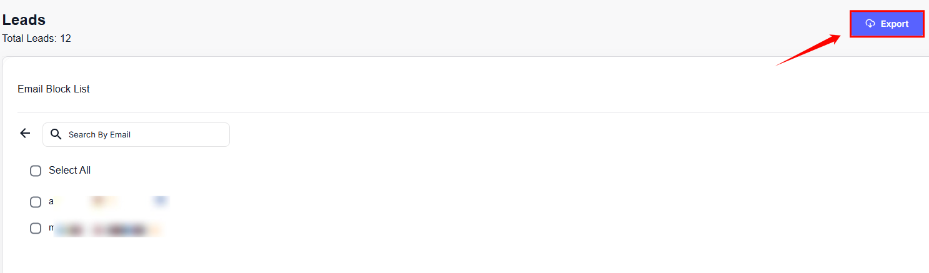Toggle the Select All checkbox
929x273 pixels.
[x=36, y=171]
